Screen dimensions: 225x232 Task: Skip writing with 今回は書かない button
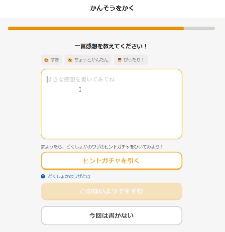click(x=112, y=215)
